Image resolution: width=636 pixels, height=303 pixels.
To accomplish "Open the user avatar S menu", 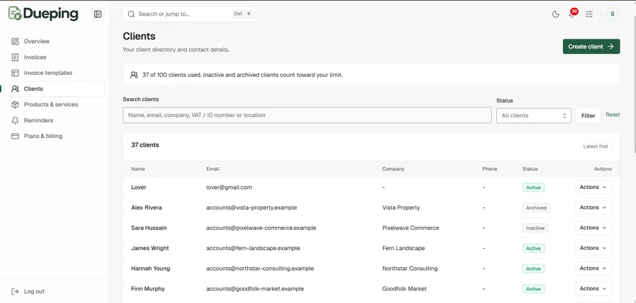I will (x=612, y=14).
